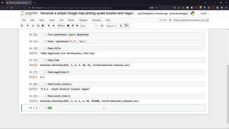229x129 pixels.
Task: Click the Python conda env kernel name
Action: pyautogui.click(x=189, y=20)
